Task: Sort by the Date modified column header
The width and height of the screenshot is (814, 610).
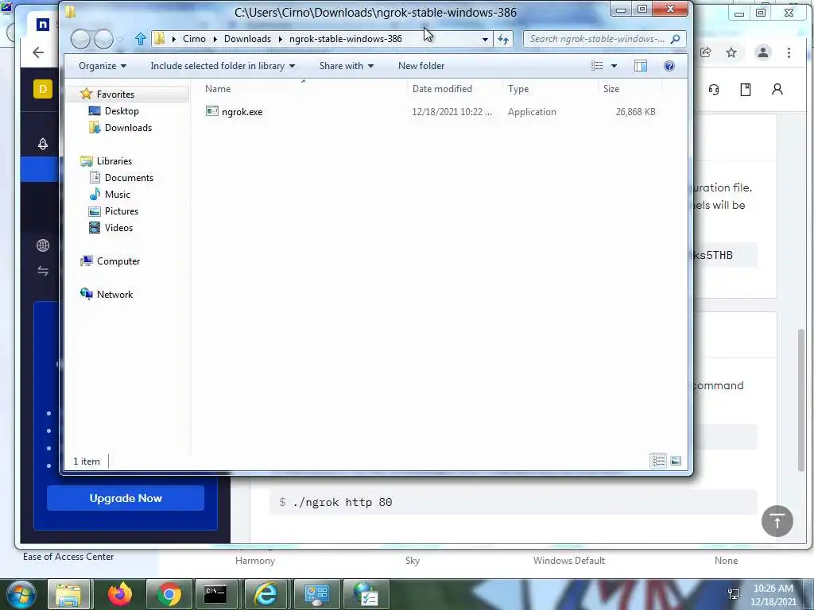Action: 455,89
